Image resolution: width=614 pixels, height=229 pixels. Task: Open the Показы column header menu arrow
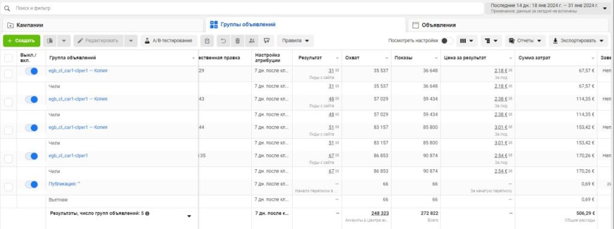436,58
